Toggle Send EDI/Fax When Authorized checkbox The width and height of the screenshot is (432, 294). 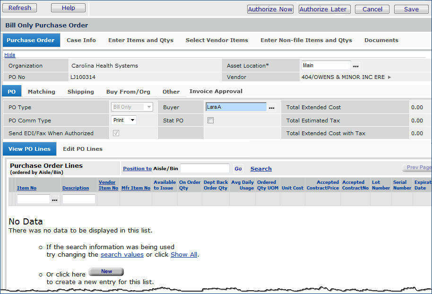tap(116, 133)
